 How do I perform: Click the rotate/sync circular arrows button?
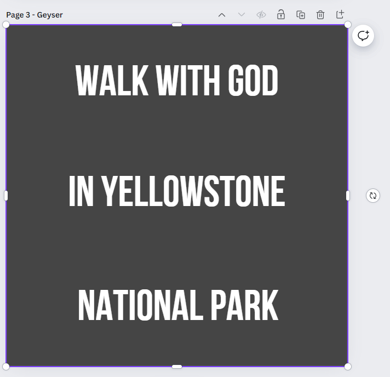point(373,196)
